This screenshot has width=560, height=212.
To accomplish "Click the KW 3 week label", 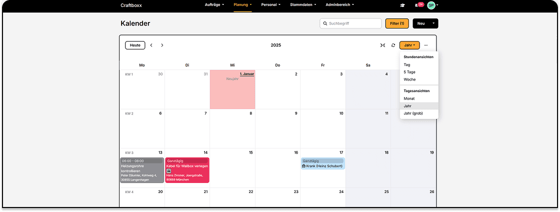I will [x=129, y=153].
